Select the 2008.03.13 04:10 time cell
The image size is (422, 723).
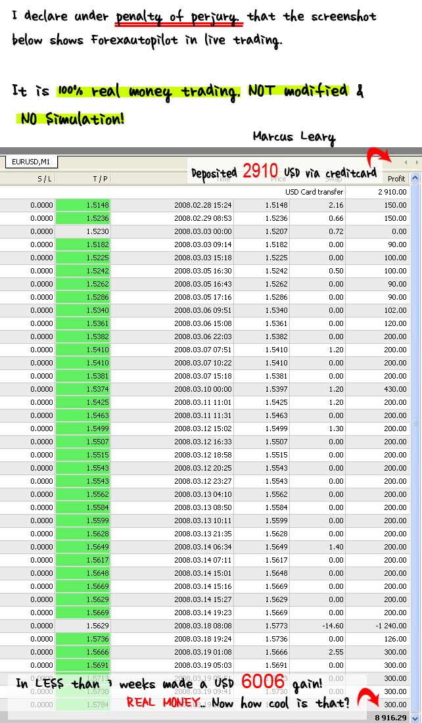coord(203,494)
